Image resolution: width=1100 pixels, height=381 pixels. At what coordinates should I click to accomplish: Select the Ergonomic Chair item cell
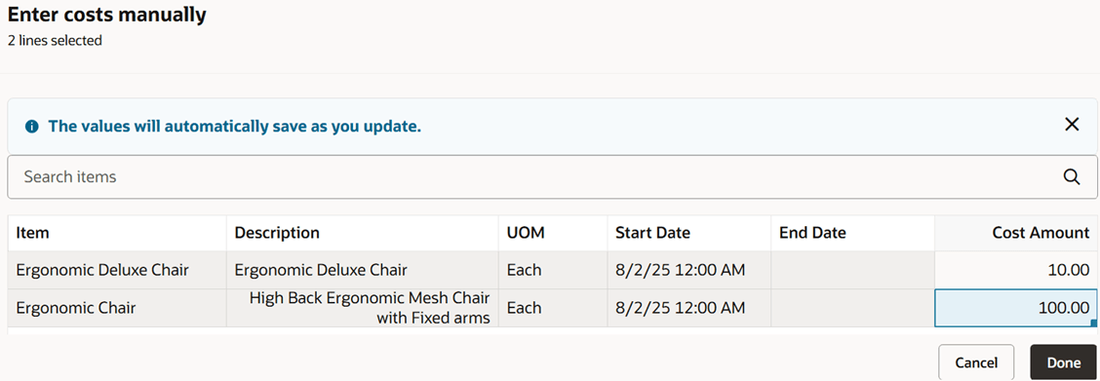point(117,308)
